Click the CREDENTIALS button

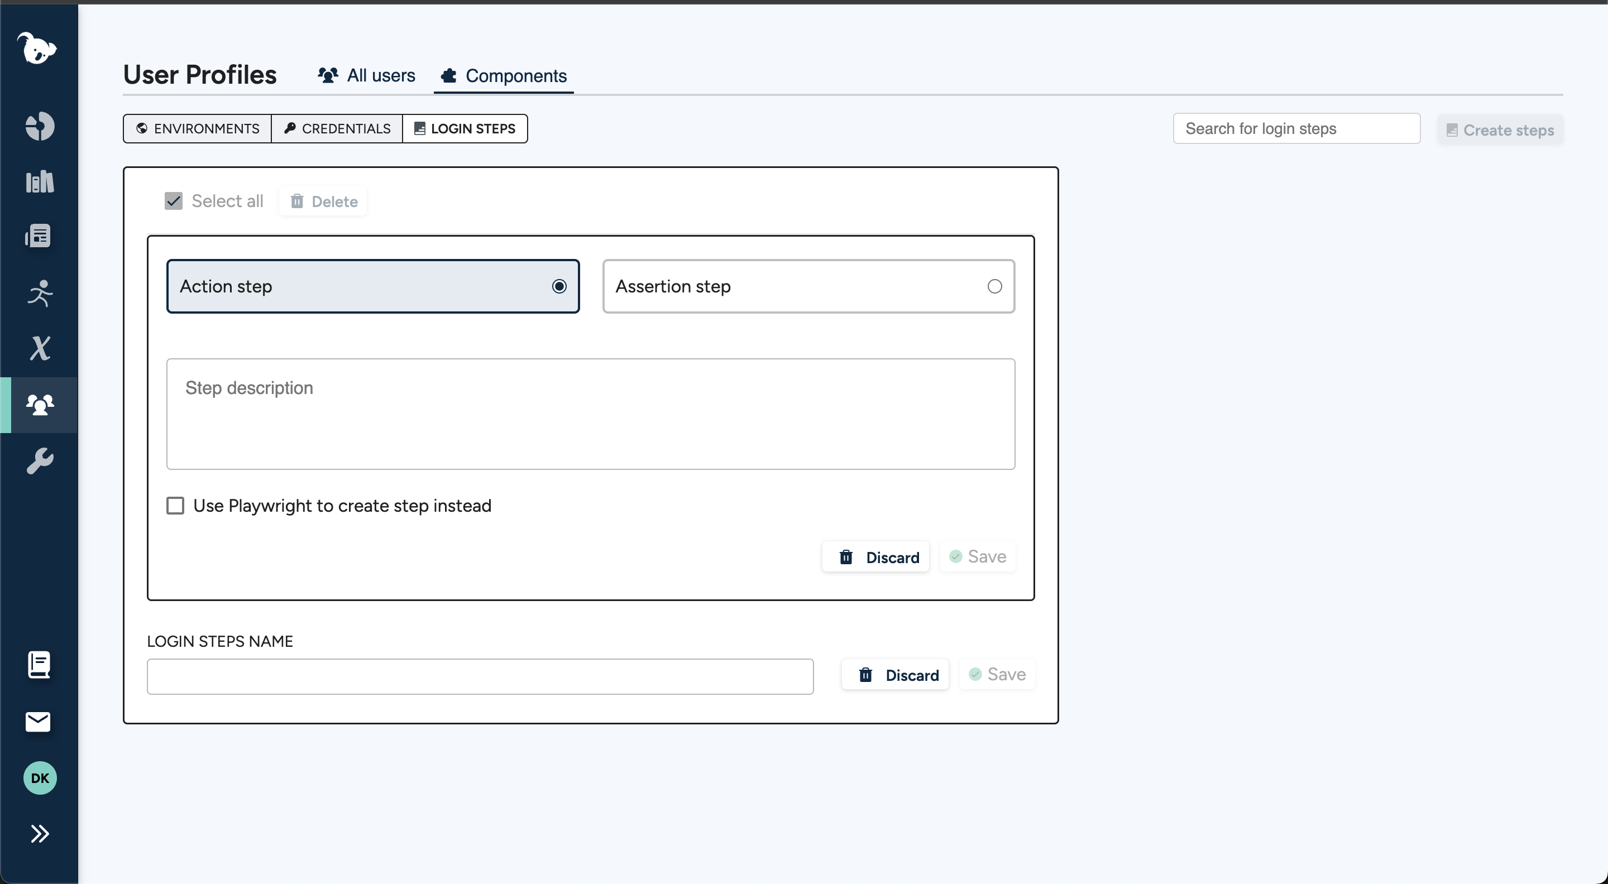[x=337, y=128]
